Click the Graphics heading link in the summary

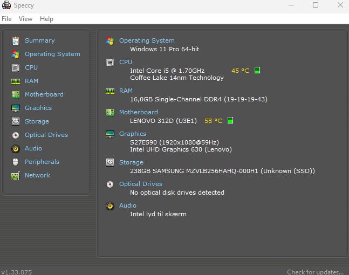[x=133, y=134]
